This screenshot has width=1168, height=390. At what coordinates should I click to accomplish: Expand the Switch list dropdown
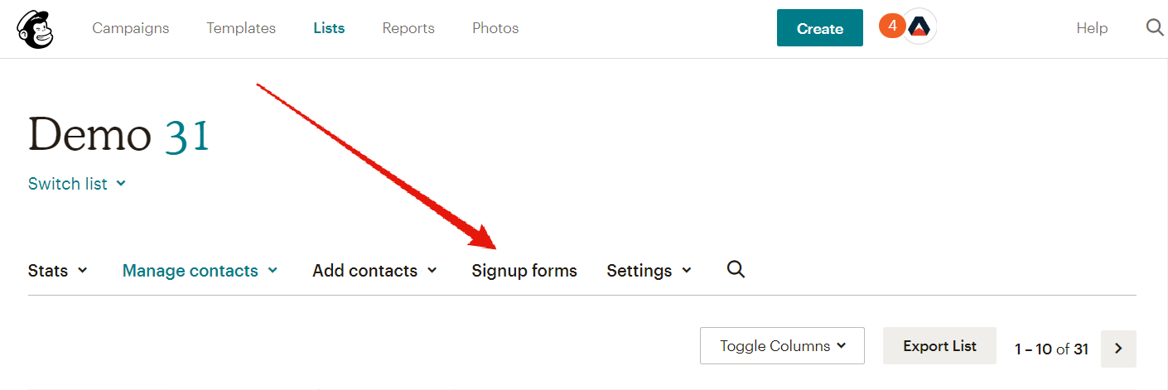click(x=77, y=184)
